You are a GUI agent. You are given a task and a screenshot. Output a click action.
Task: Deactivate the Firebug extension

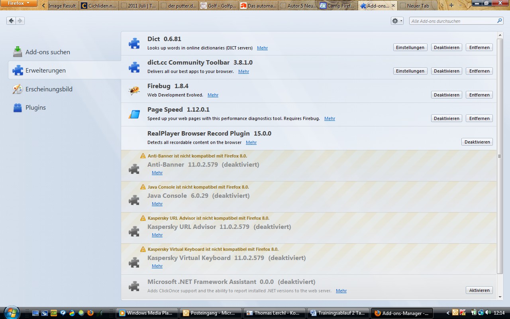[x=446, y=95]
